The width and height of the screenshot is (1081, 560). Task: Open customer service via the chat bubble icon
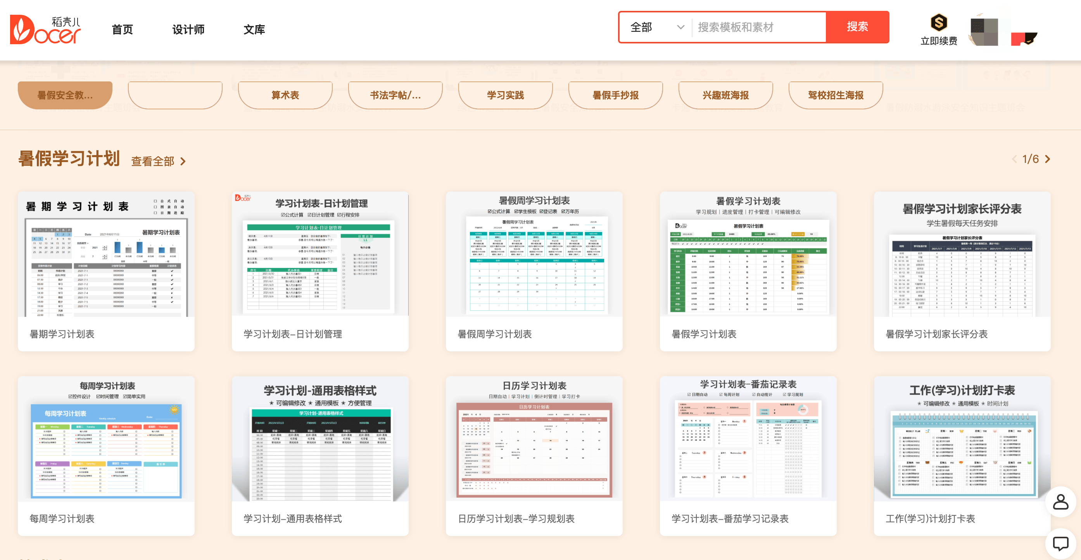[x=1061, y=543]
